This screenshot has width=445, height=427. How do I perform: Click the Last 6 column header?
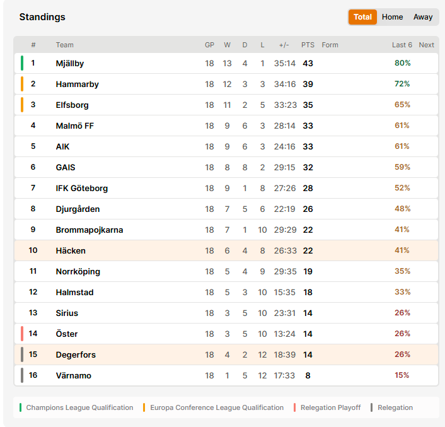402,45
